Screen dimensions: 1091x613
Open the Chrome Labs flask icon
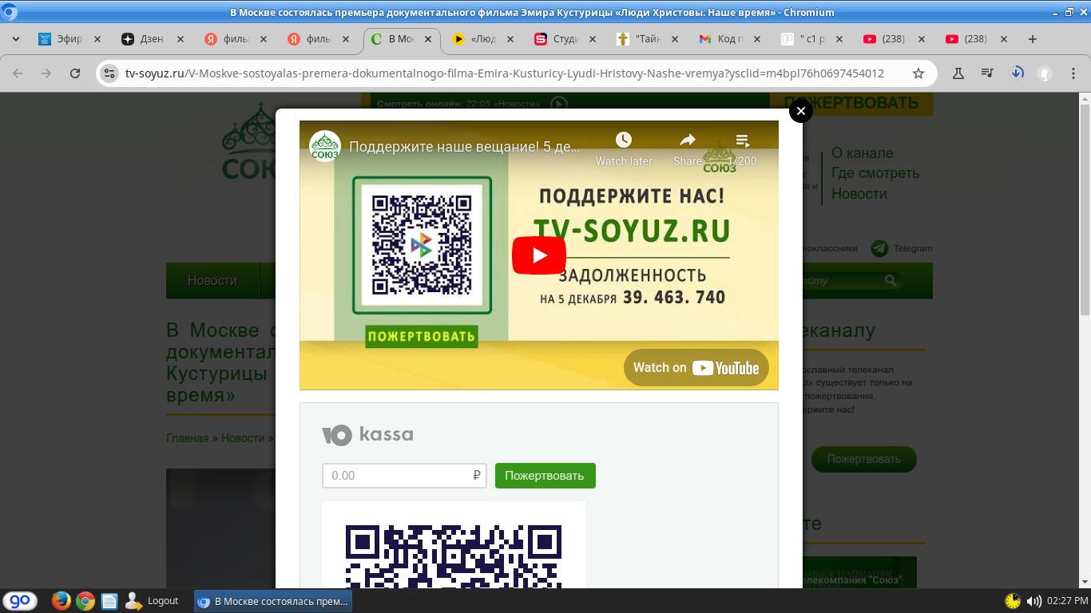[958, 73]
